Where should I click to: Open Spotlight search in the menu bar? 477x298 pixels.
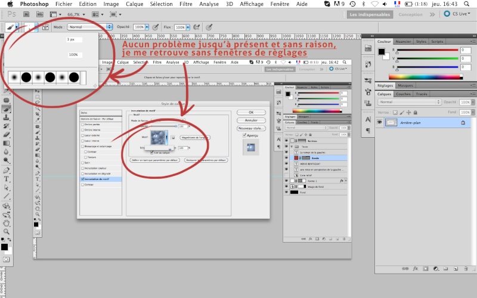coord(467,4)
